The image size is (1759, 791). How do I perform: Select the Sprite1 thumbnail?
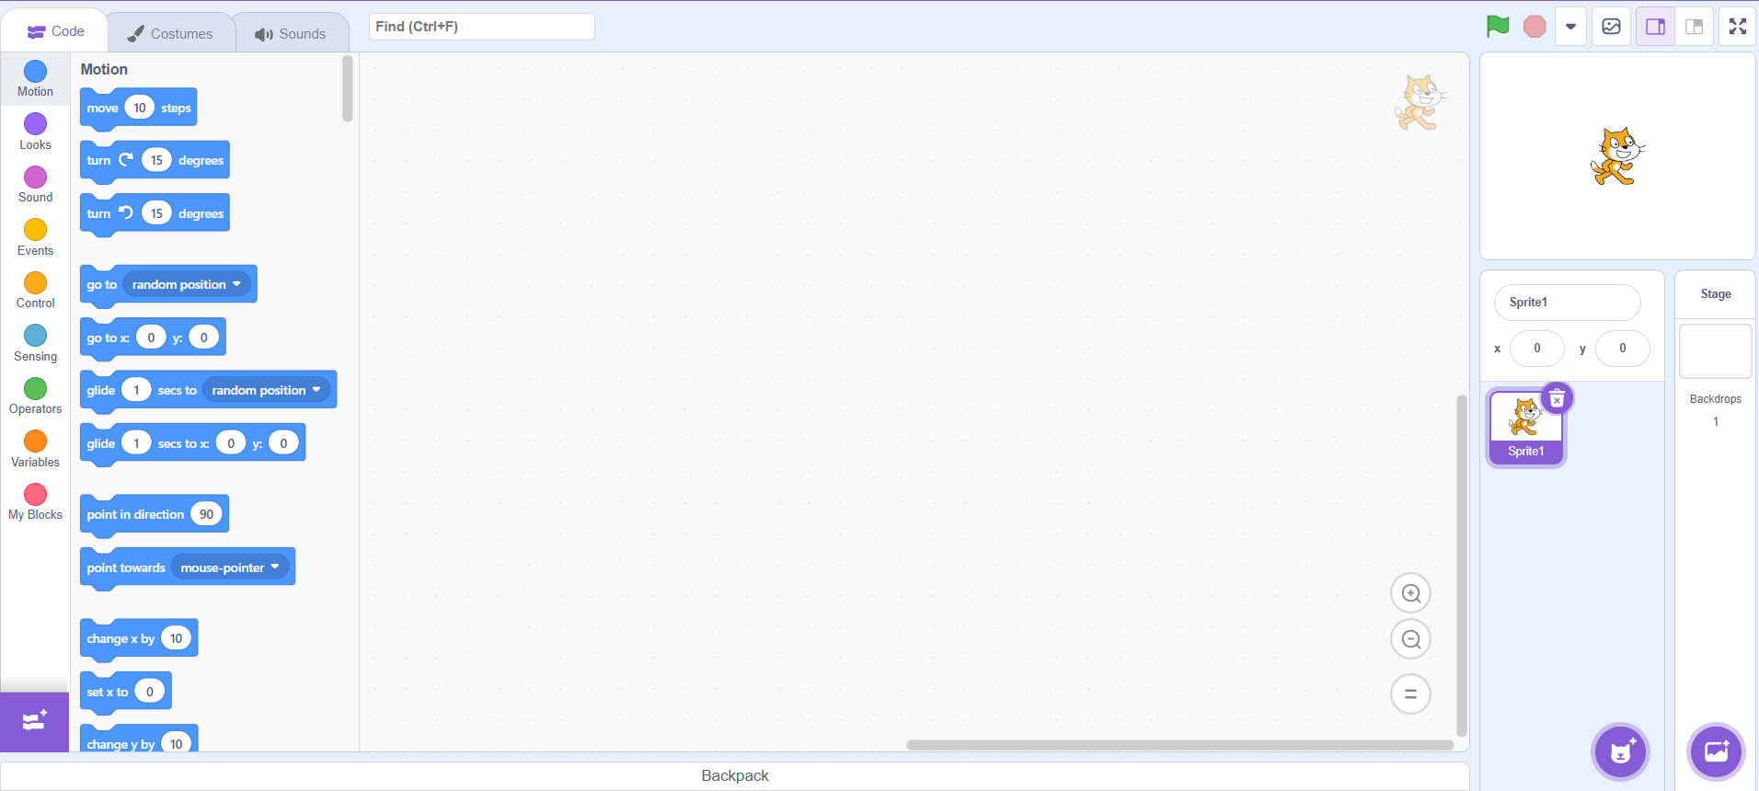click(1526, 428)
